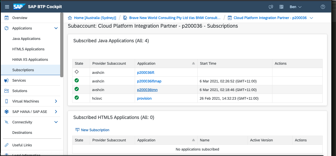Open the help question mark icon

coord(323,7)
